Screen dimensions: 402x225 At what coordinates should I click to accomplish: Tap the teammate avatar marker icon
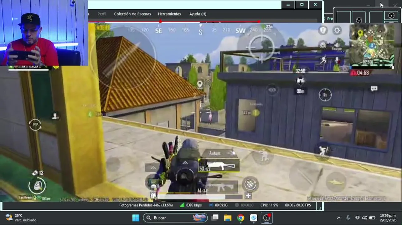coord(55,116)
